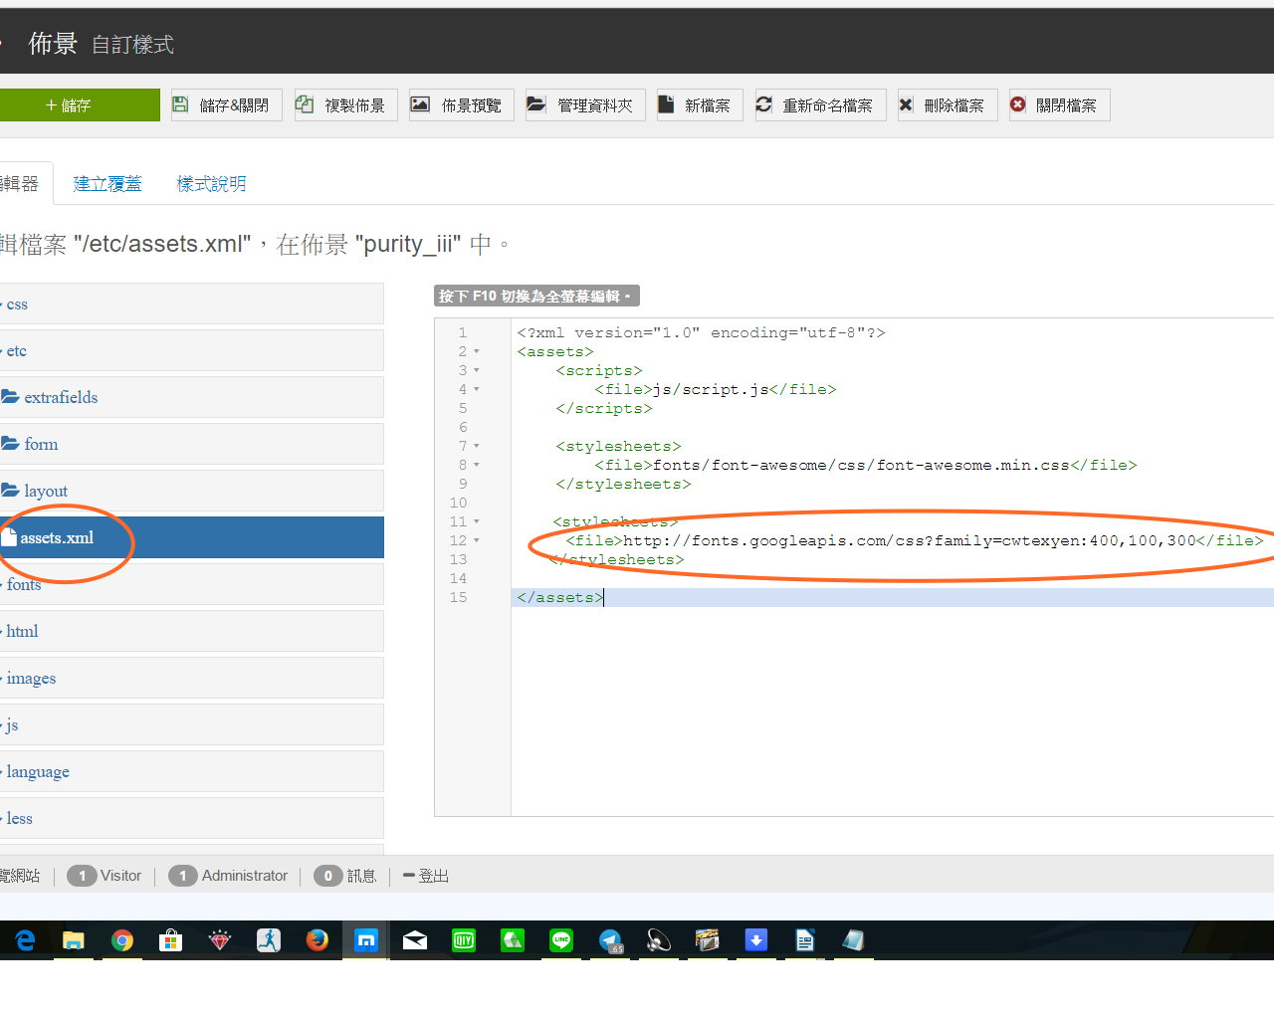
Task: Click in the code editor on line 15
Action: click(796, 598)
